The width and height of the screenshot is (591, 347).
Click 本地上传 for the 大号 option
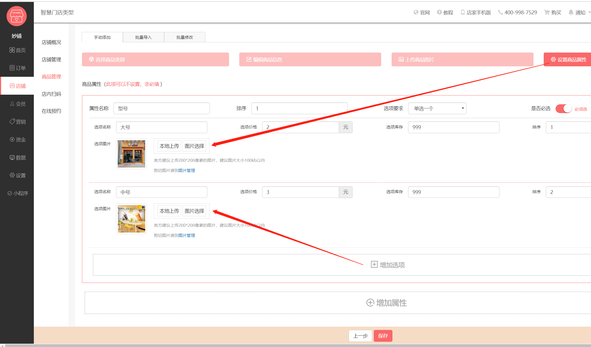click(x=169, y=146)
